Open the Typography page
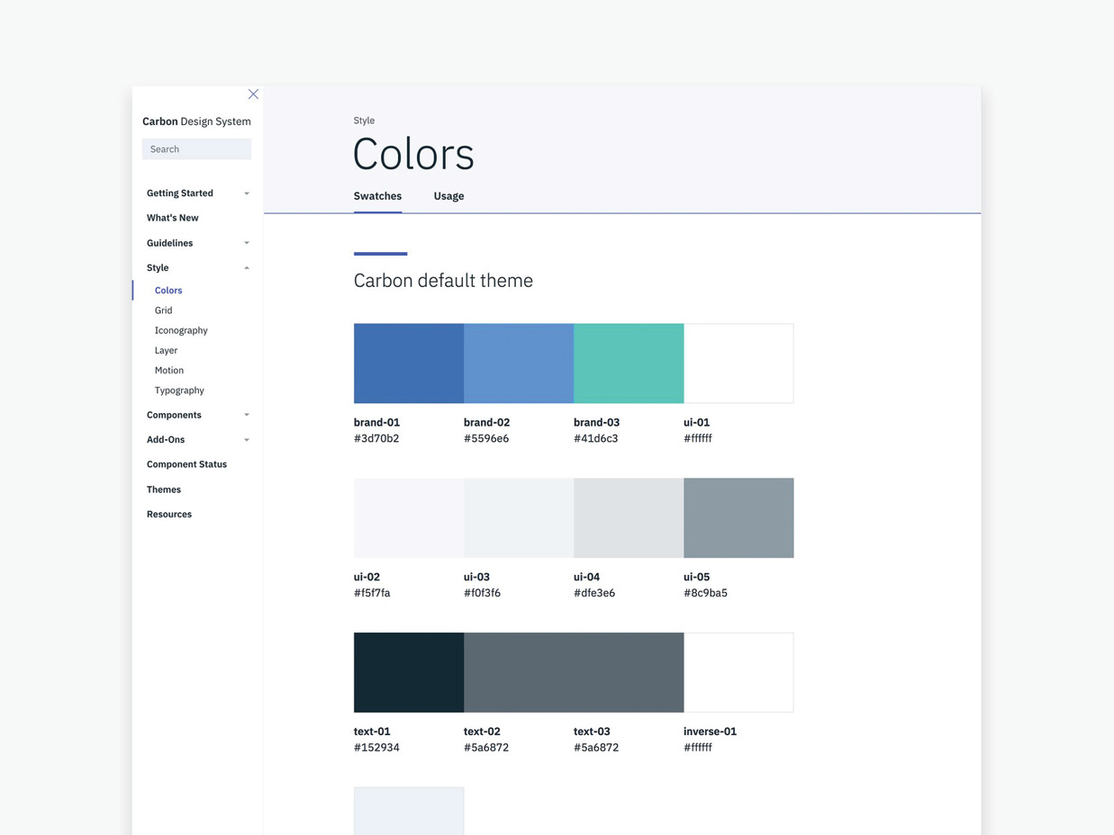This screenshot has height=835, width=1114. click(179, 391)
